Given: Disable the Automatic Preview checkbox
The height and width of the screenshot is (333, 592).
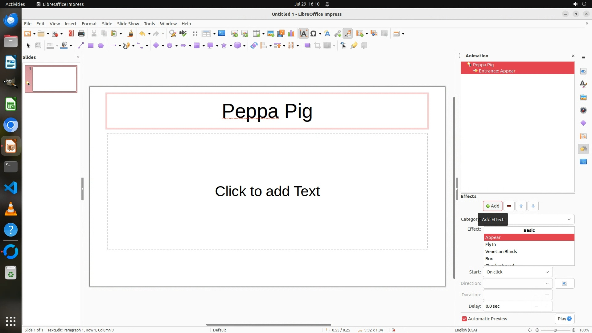Looking at the screenshot, I should click(x=464, y=319).
